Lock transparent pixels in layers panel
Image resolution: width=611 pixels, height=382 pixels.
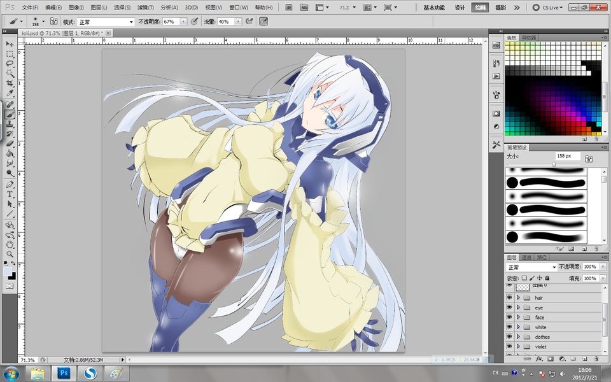point(524,278)
